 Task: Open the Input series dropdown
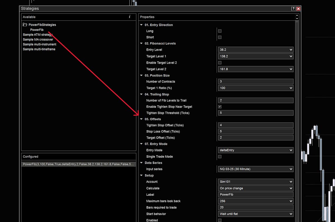coord(255,169)
